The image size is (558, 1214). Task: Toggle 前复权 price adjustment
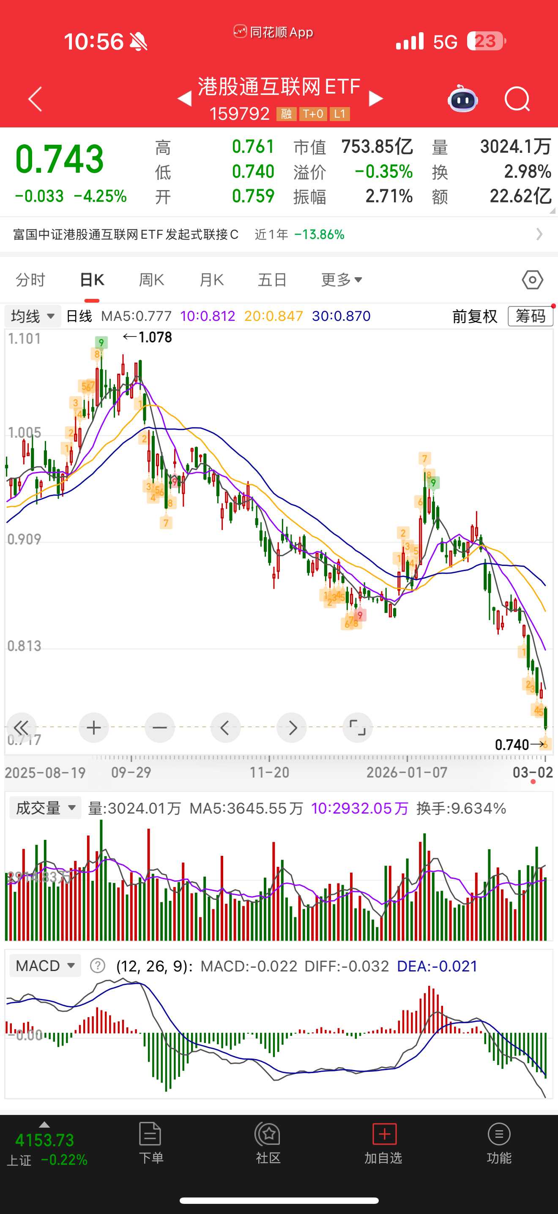coord(475,316)
